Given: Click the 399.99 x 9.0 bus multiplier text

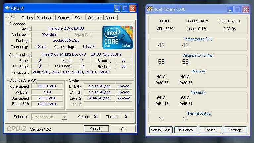Looking at the screenshot, I should 229,21.
